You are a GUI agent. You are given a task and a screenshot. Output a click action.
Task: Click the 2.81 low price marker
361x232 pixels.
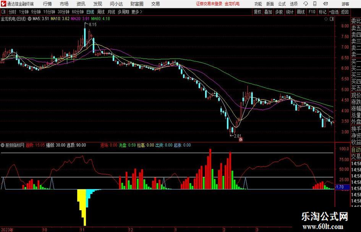click(x=237, y=136)
